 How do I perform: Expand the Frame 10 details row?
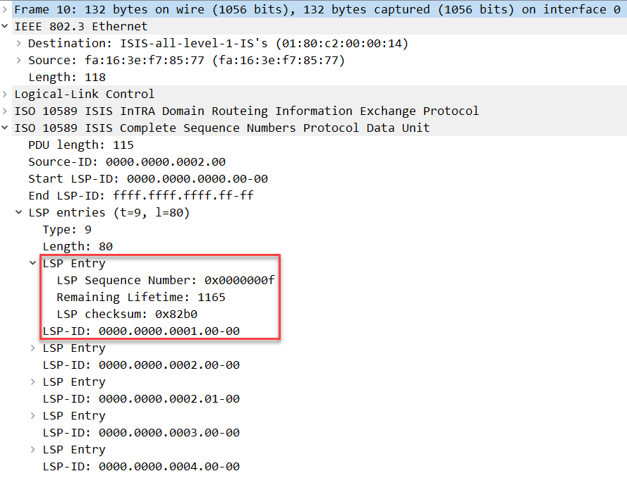pos(6,9)
